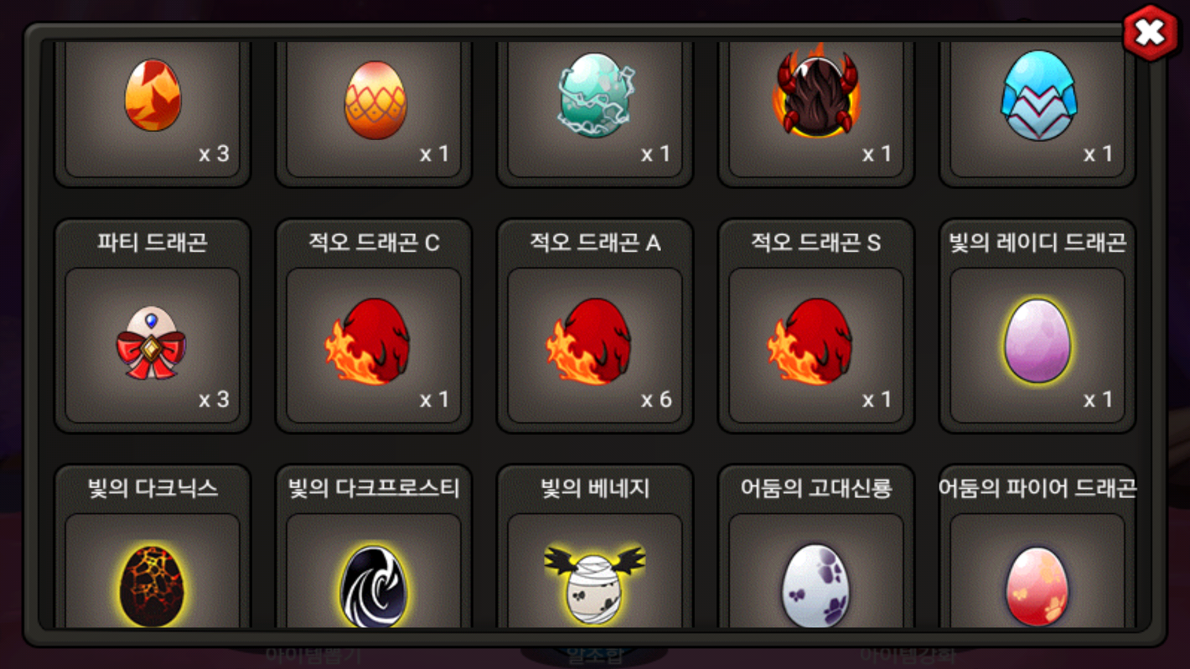This screenshot has width=1190, height=669.
Task: Open the 알조합 tab below the popup
Action: 594,655
